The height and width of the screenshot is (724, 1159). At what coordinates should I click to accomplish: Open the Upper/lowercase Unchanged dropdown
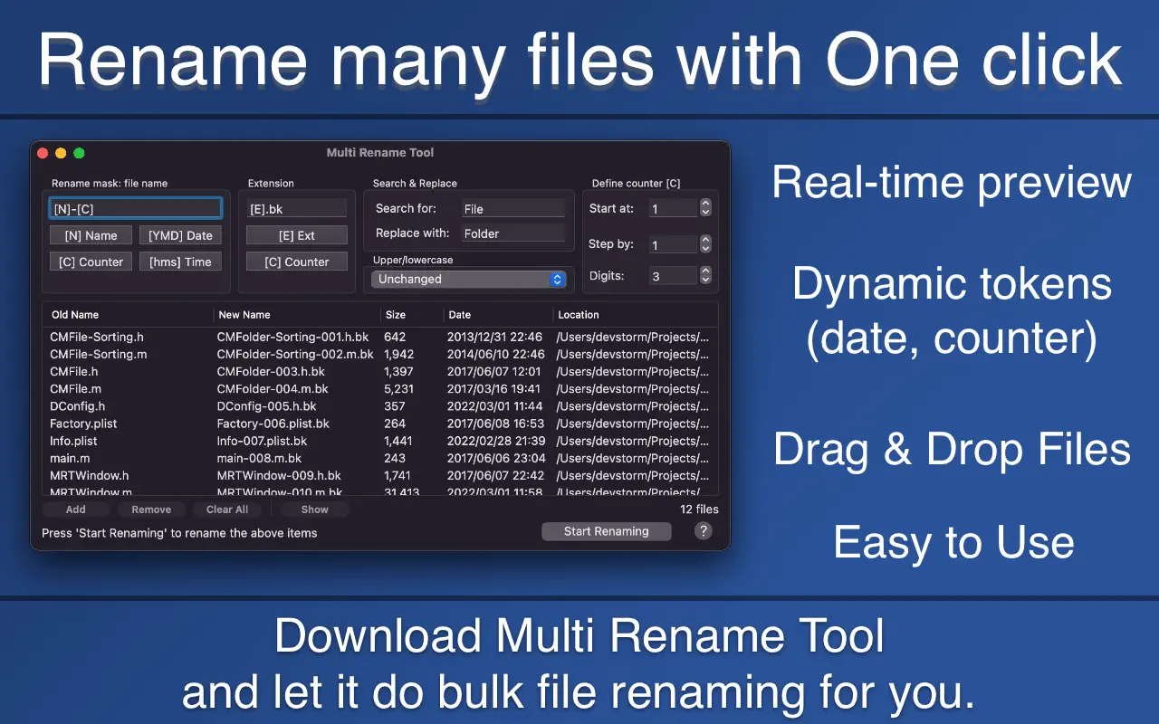pos(469,279)
